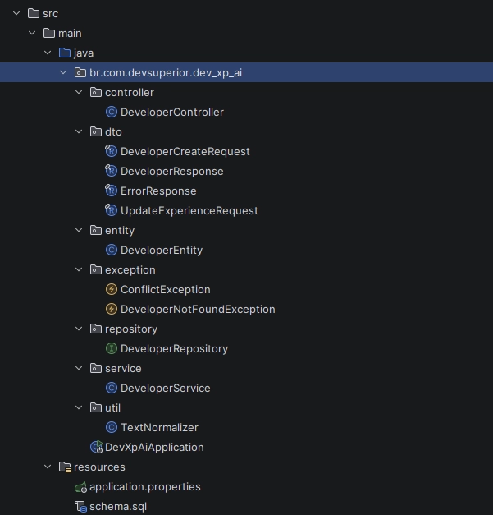Collapse the resources folder chevron
The image size is (493, 515).
pyautogui.click(x=48, y=467)
